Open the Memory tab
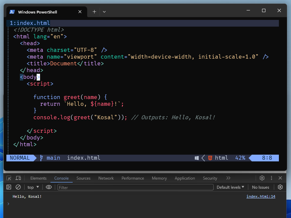Image resolution: width=291 pixels, height=218 pixels. [159, 178]
